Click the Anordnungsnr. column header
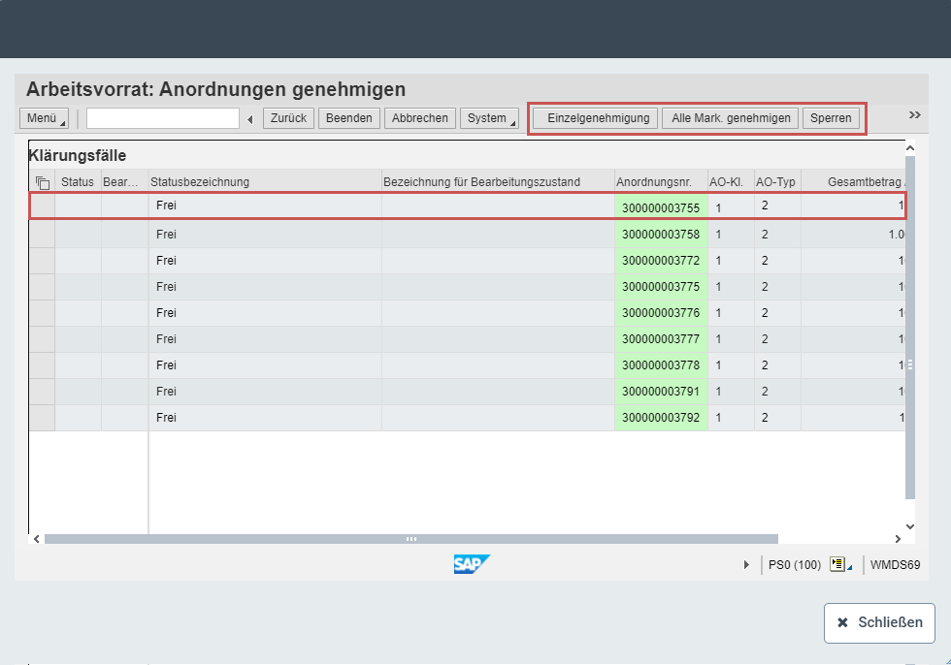This screenshot has width=951, height=665. (660, 180)
